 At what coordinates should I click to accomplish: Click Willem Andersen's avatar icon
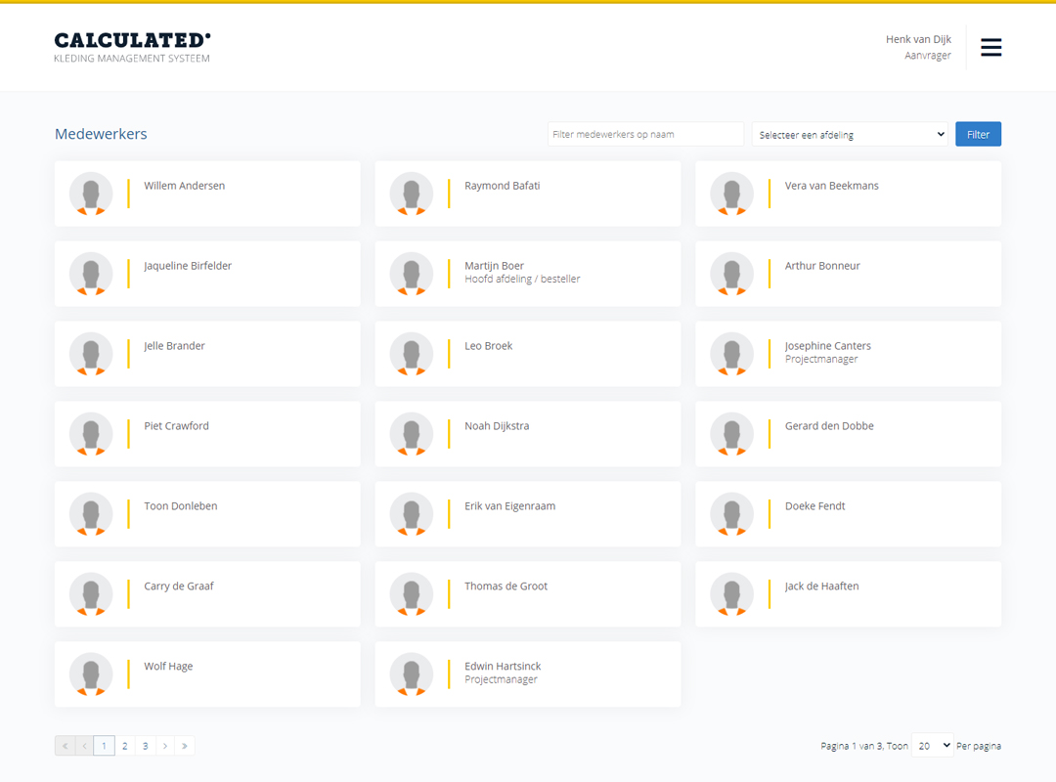pyautogui.click(x=91, y=194)
